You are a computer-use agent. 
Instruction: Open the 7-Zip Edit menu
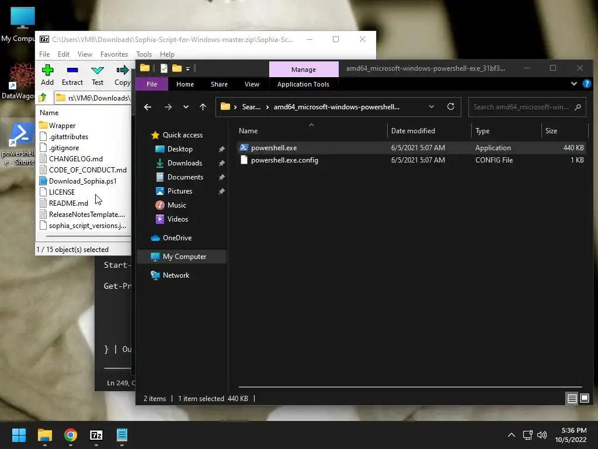coord(63,54)
